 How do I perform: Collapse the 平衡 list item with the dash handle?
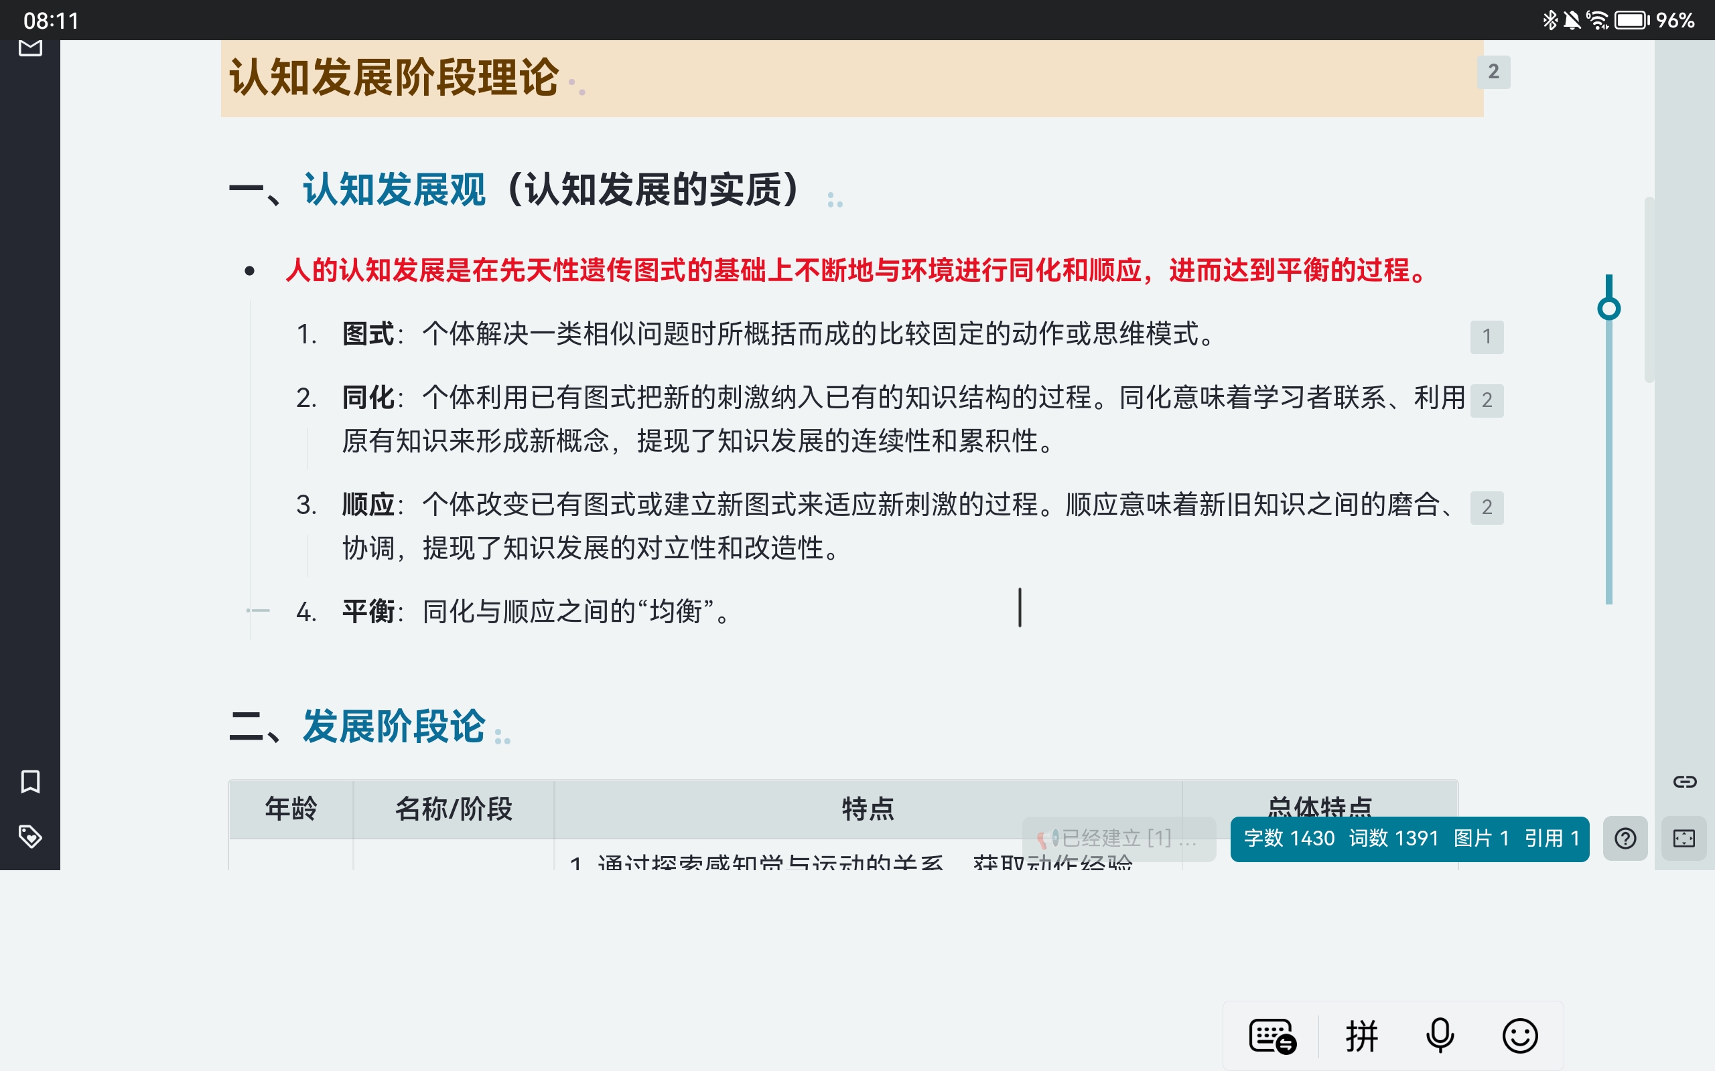pos(259,610)
